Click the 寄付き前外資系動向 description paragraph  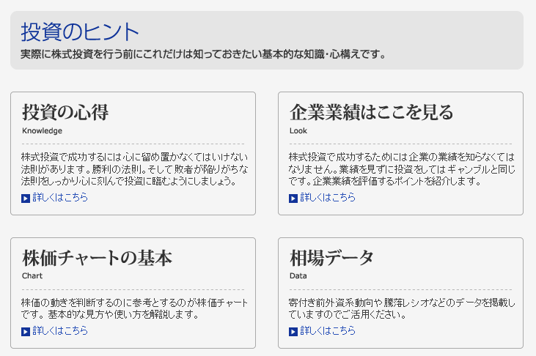(x=402, y=308)
